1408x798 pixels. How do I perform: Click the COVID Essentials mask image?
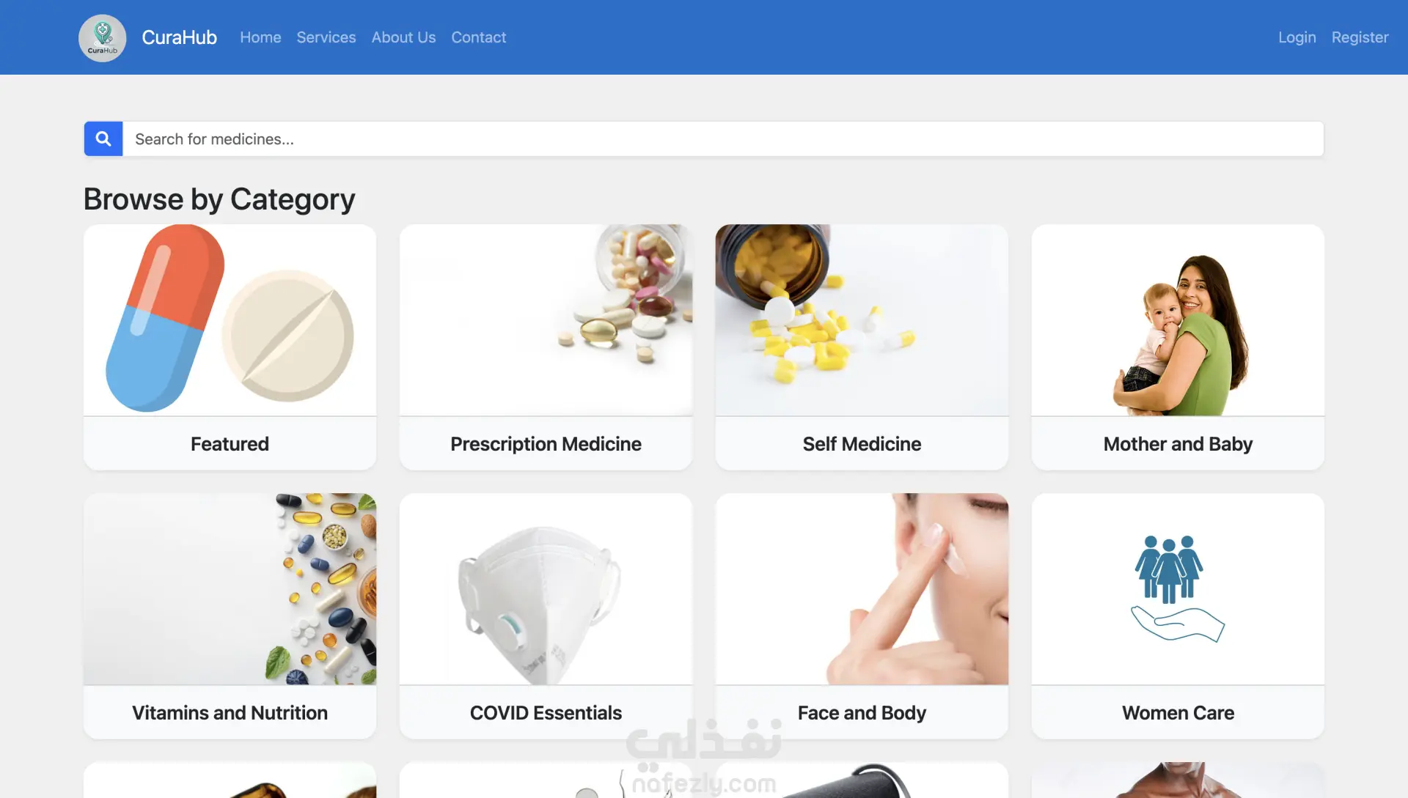(546, 588)
